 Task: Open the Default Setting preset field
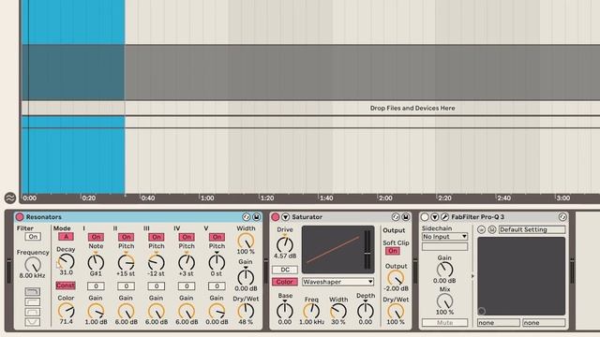(532, 229)
